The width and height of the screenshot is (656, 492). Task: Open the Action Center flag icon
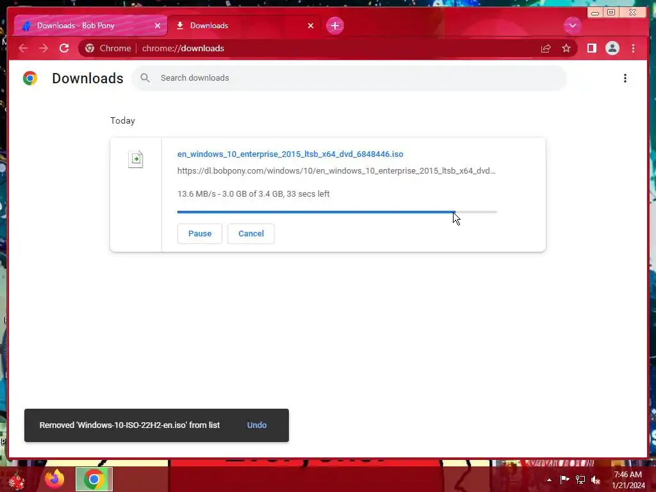coord(564,479)
